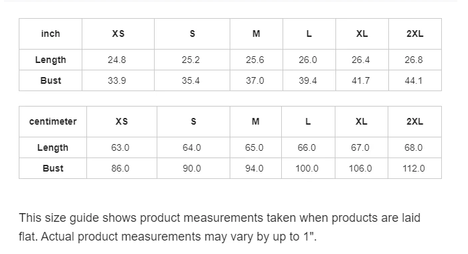
Task: Click the 66.0 length value
Action: point(307,147)
